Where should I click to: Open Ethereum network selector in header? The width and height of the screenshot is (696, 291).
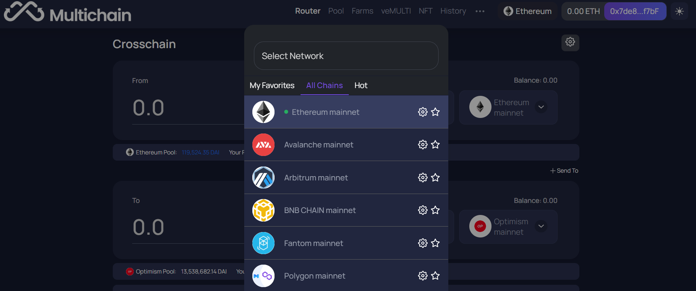pos(528,11)
